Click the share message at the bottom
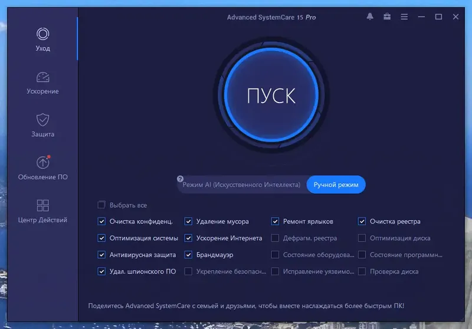The width and height of the screenshot is (472, 329). pos(246,306)
